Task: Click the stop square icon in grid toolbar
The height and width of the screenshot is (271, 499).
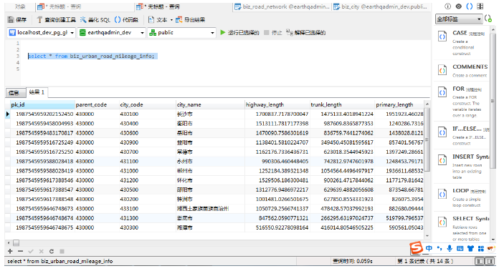Action: pos(62,251)
